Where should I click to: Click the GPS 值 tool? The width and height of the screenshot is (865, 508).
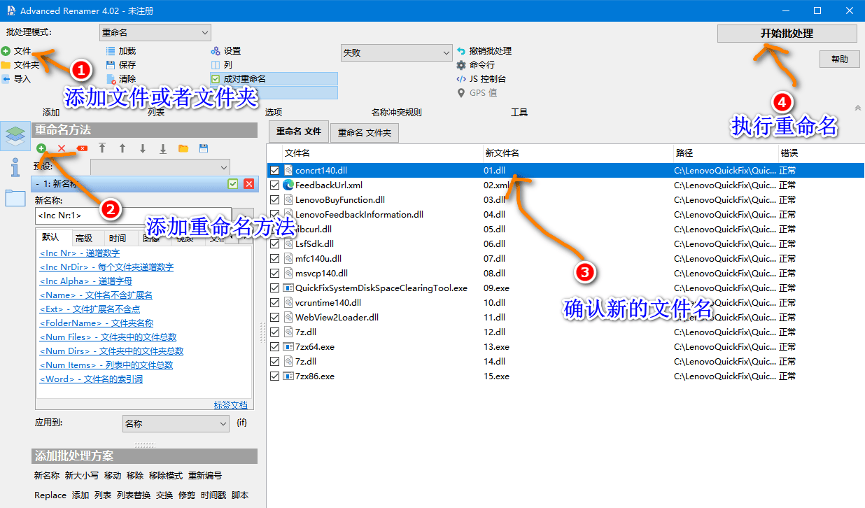tap(477, 93)
